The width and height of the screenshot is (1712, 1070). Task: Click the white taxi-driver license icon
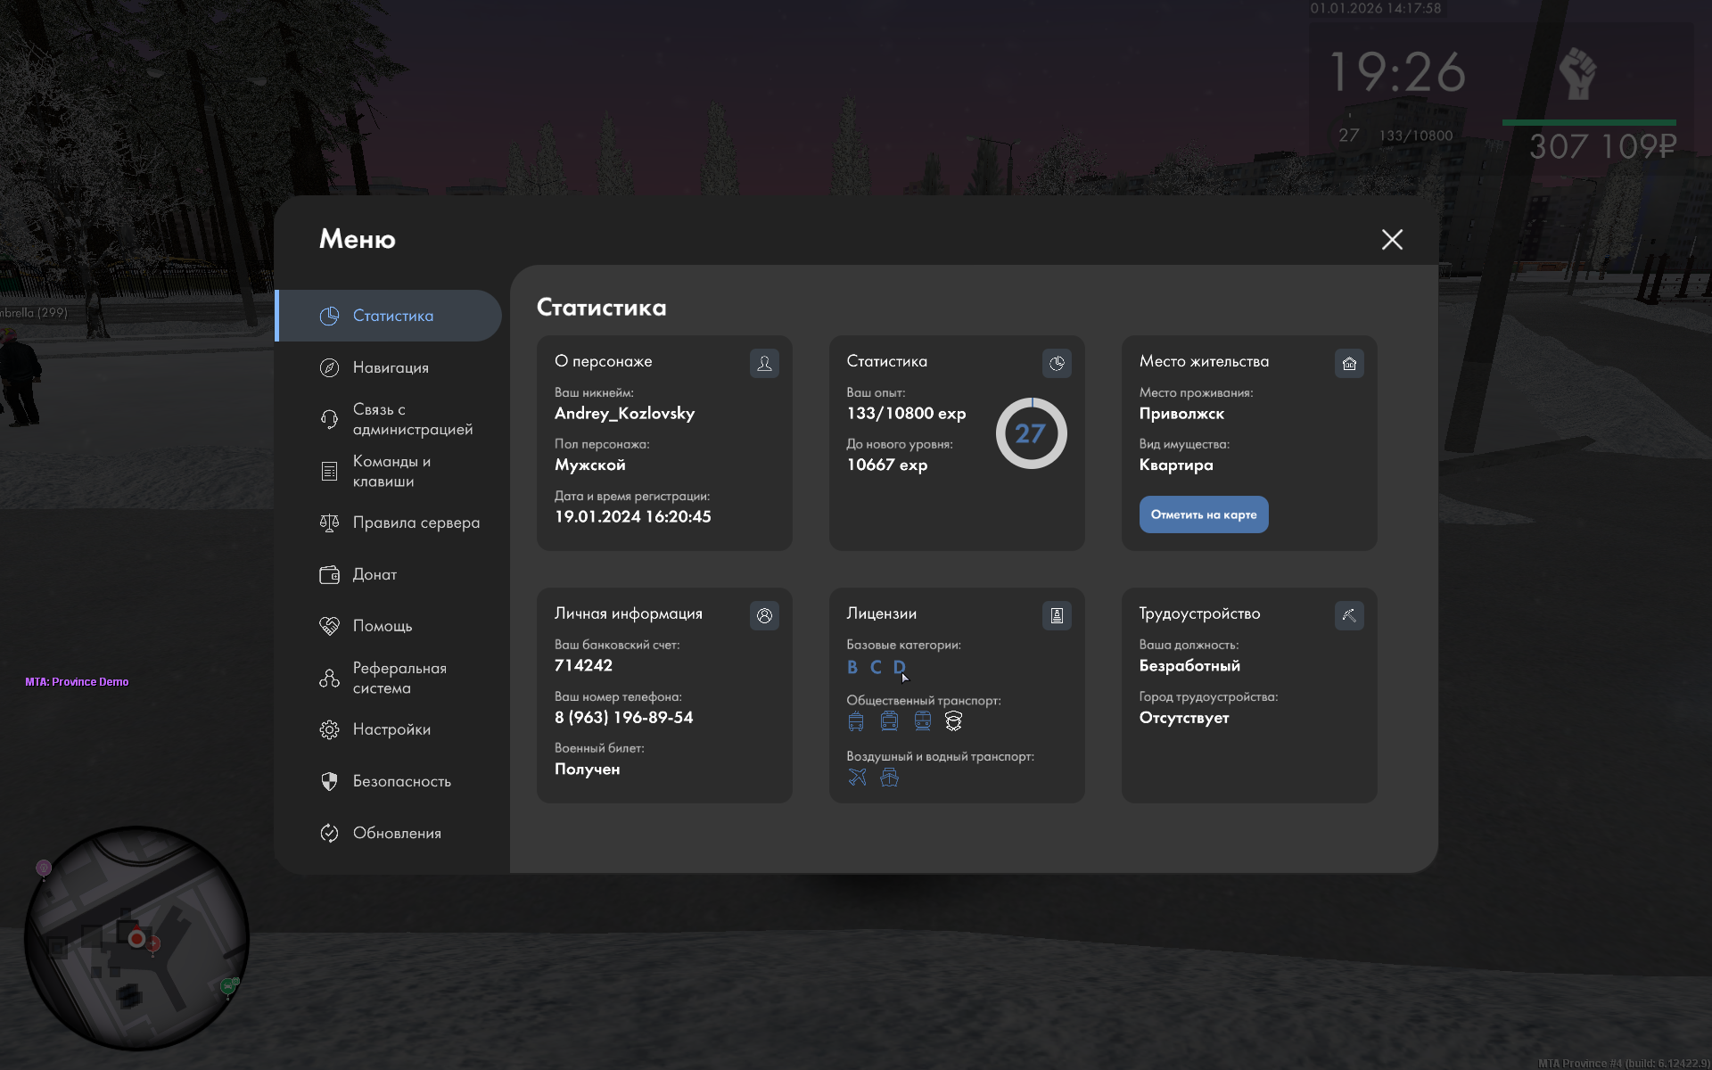[x=953, y=721]
